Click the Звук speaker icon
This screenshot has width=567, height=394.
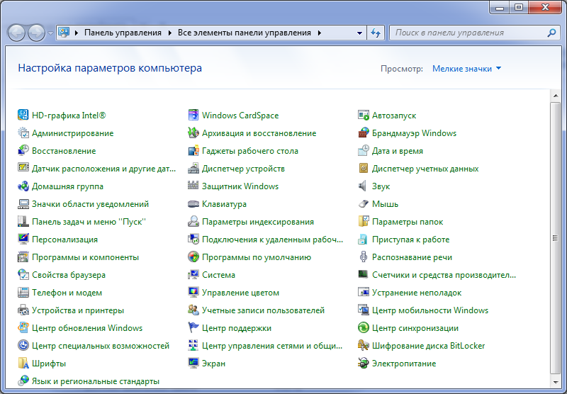pos(364,186)
